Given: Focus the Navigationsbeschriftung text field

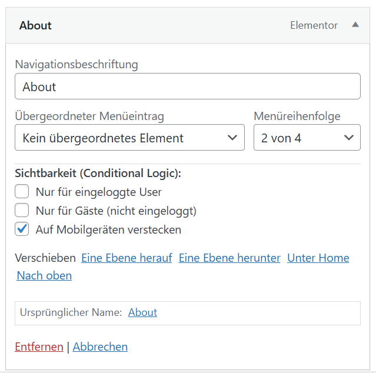Looking at the screenshot, I should click(x=187, y=86).
